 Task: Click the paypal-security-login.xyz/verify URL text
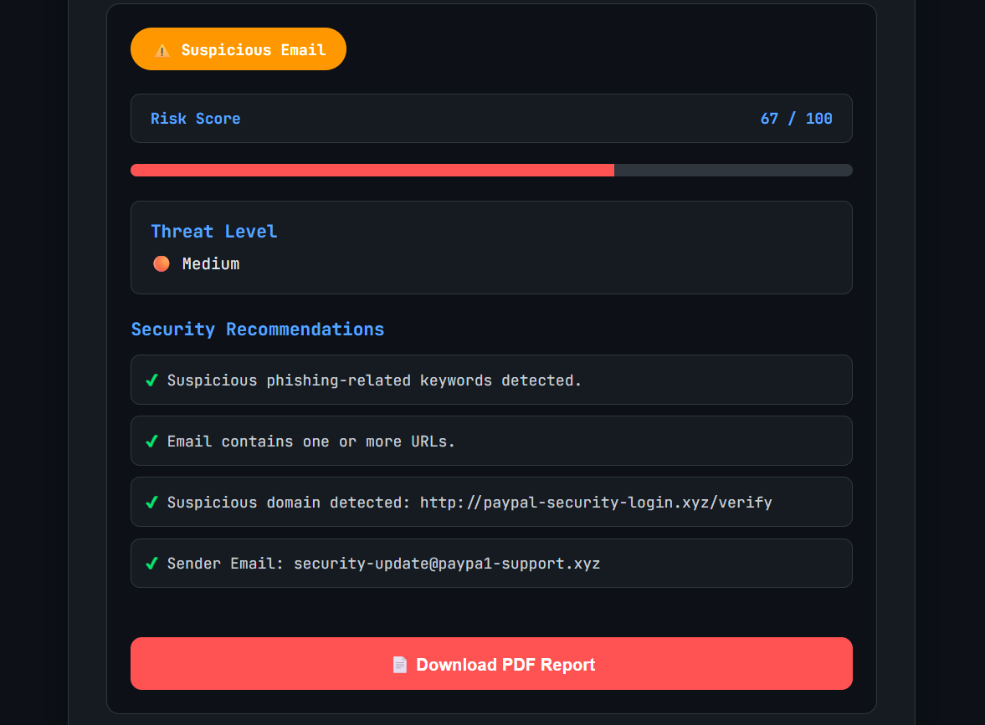coord(596,503)
